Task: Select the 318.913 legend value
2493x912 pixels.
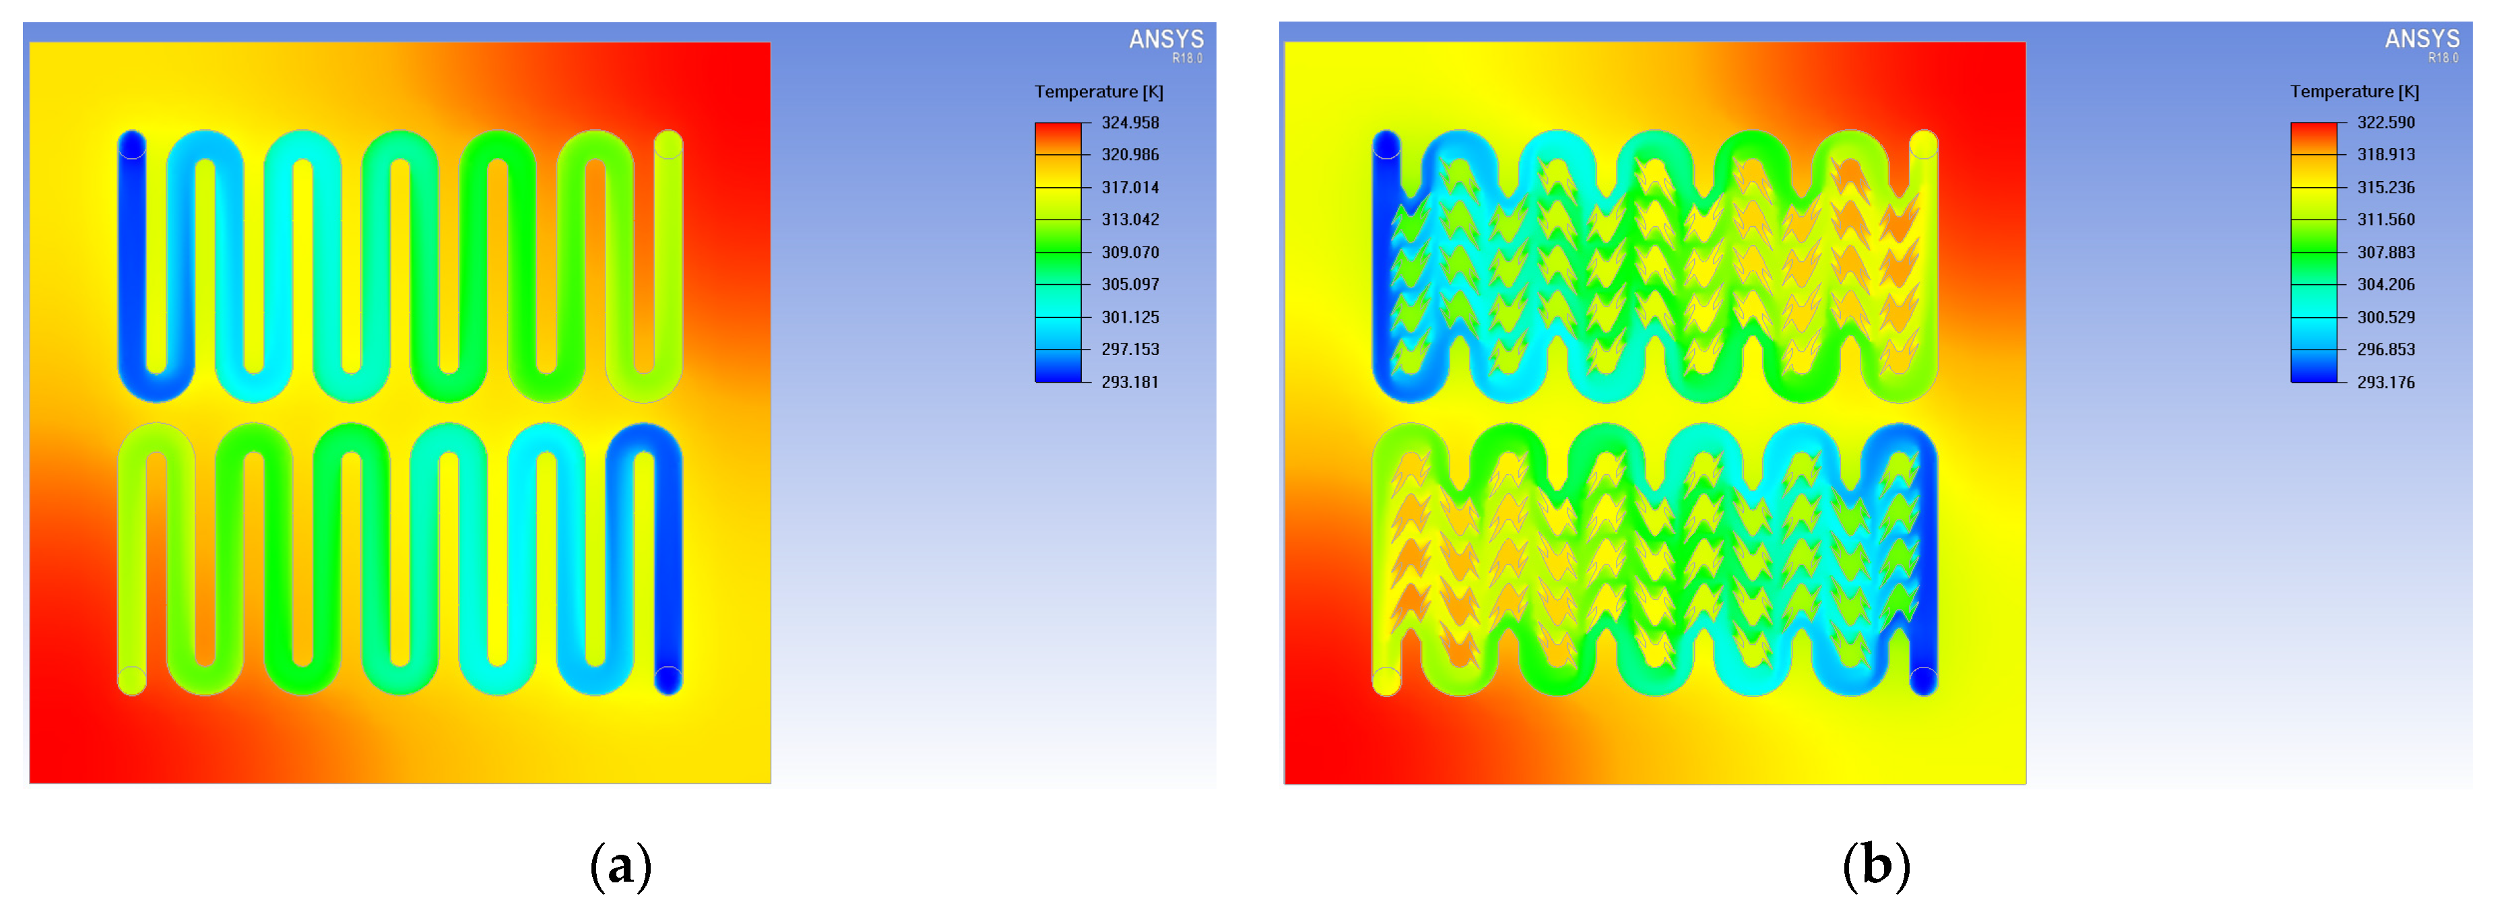Action: tap(2386, 155)
